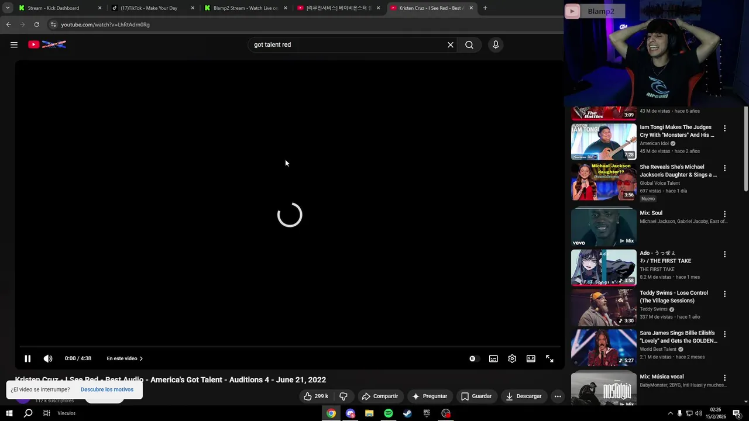Screen dimensions: 749x421
Task: Run the search with magnifier button
Action: pyautogui.click(x=469, y=44)
